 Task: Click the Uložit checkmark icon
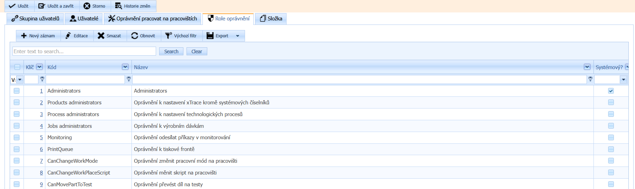click(12, 6)
